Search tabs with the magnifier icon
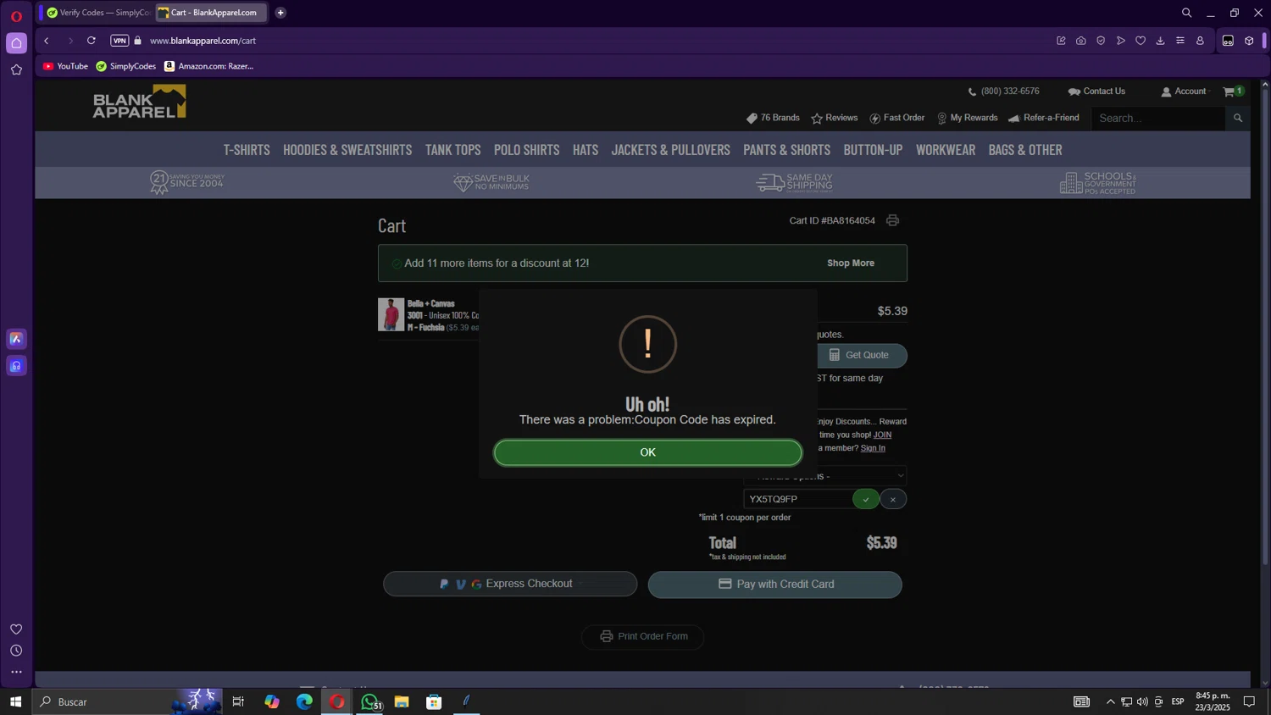The height and width of the screenshot is (715, 1271). click(1186, 13)
